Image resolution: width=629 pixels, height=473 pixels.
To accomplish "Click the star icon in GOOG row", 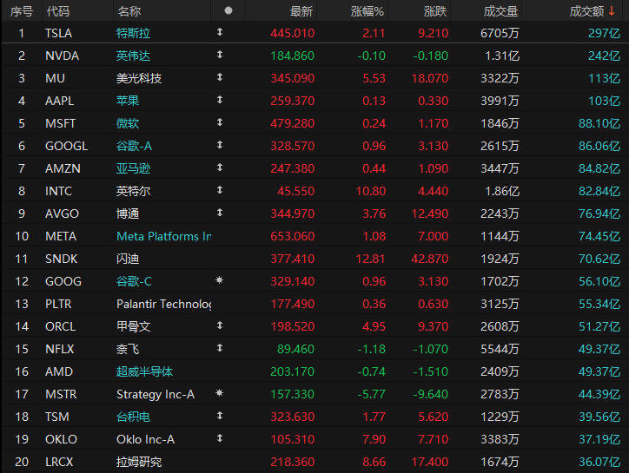I will click(x=219, y=280).
